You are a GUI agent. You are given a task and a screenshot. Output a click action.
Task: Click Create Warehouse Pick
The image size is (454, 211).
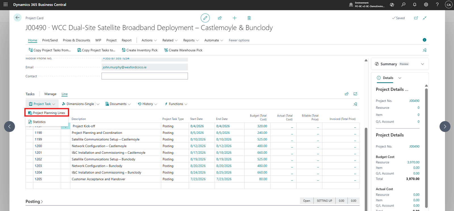pyautogui.click(x=183, y=50)
